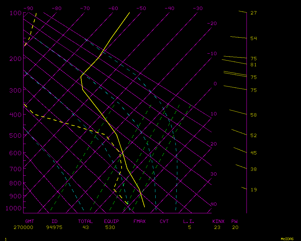
Task: Click the GMT header label
Action: click(x=29, y=221)
